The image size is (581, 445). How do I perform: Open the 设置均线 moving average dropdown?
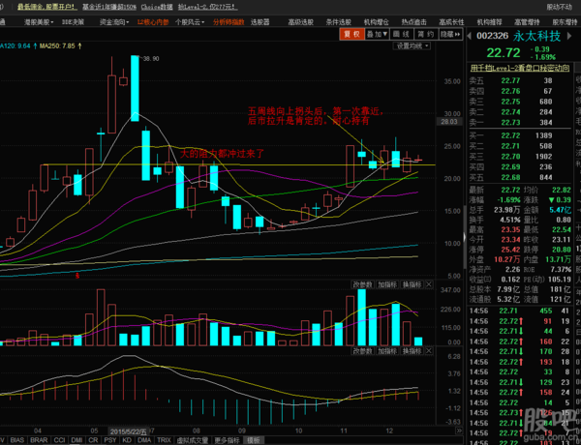pyautogui.click(x=411, y=45)
